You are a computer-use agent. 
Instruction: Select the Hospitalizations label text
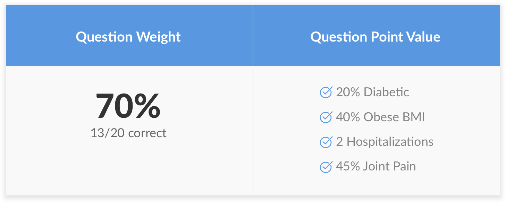coord(390,142)
